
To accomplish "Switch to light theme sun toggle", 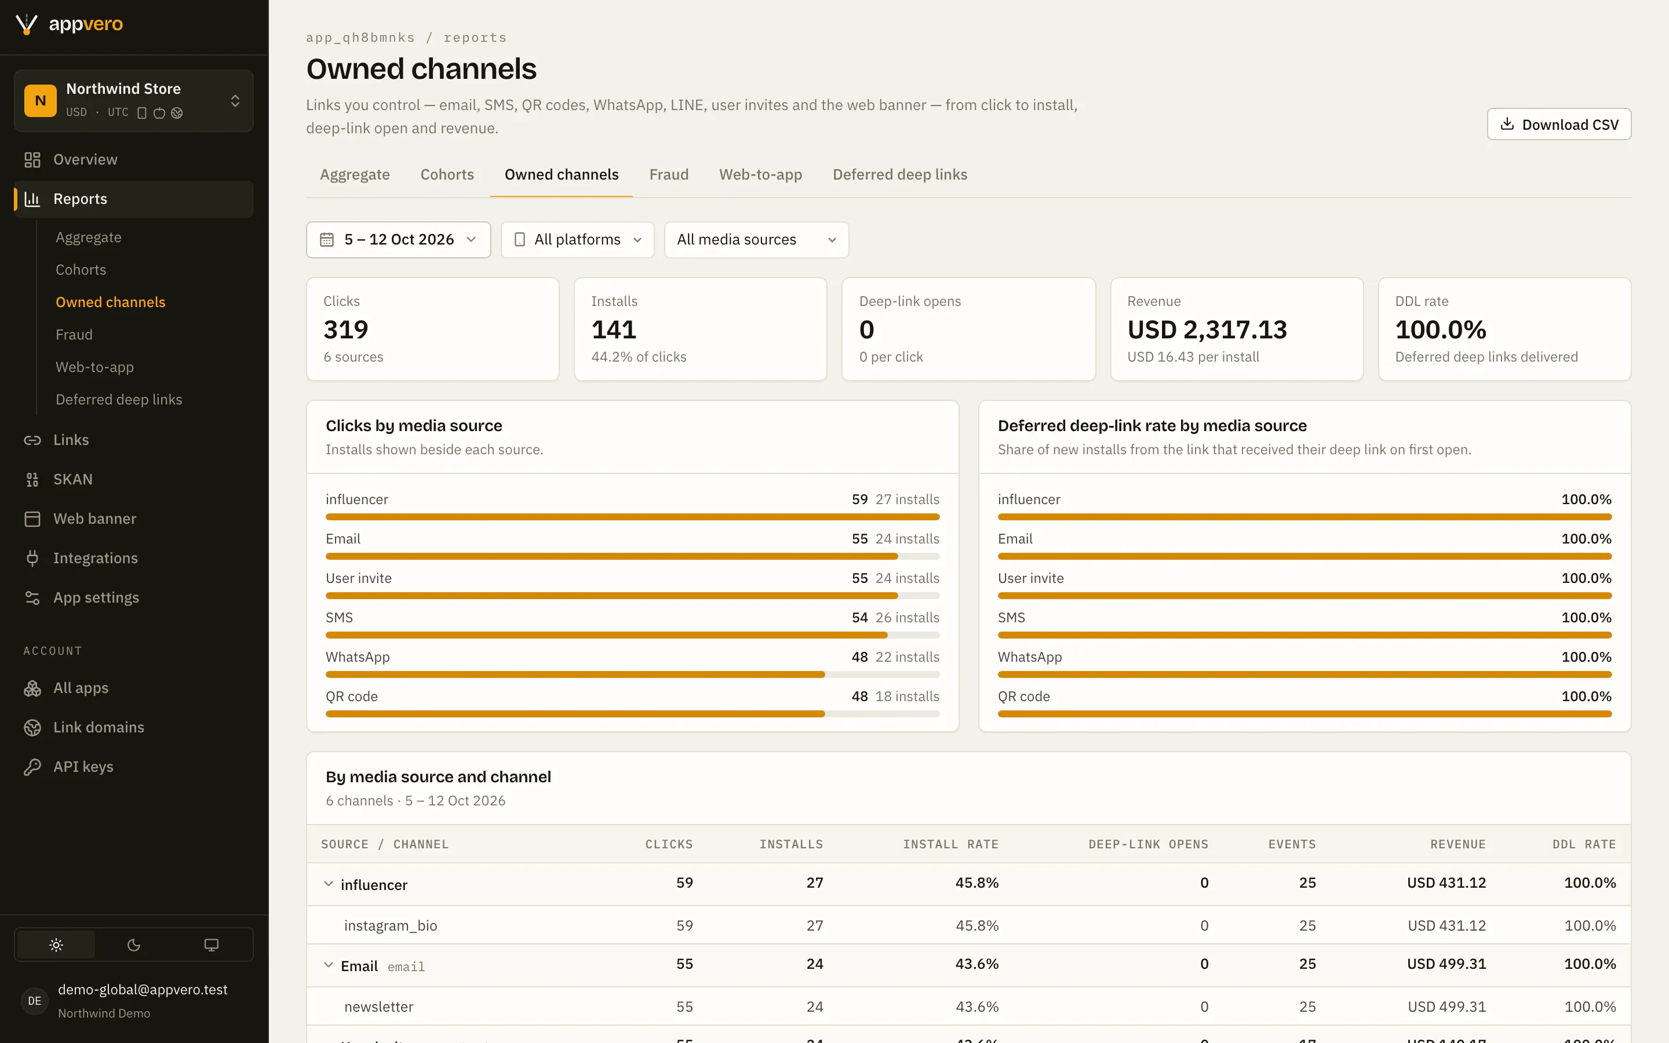I will [x=56, y=944].
